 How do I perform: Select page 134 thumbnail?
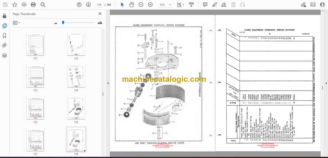76,76
